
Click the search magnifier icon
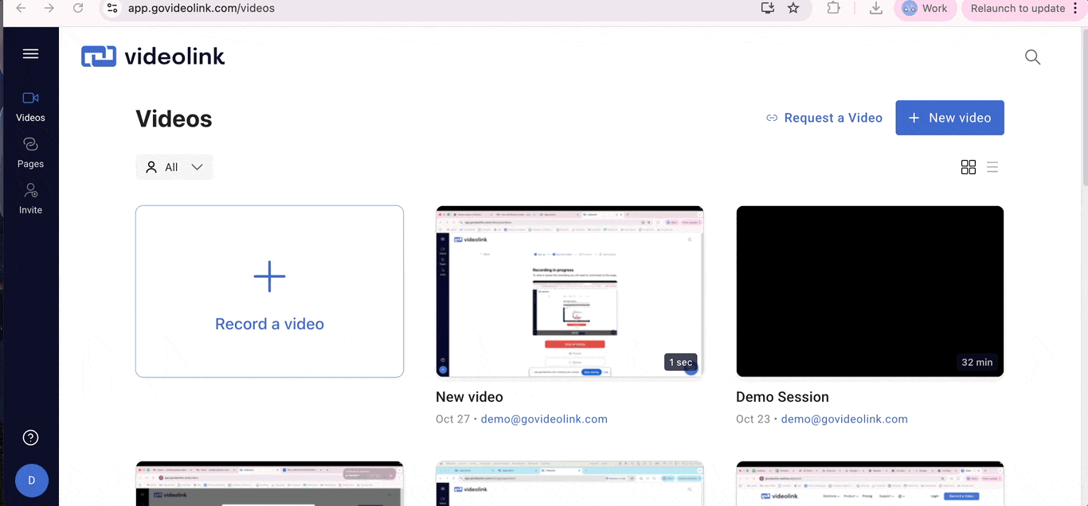(1032, 57)
